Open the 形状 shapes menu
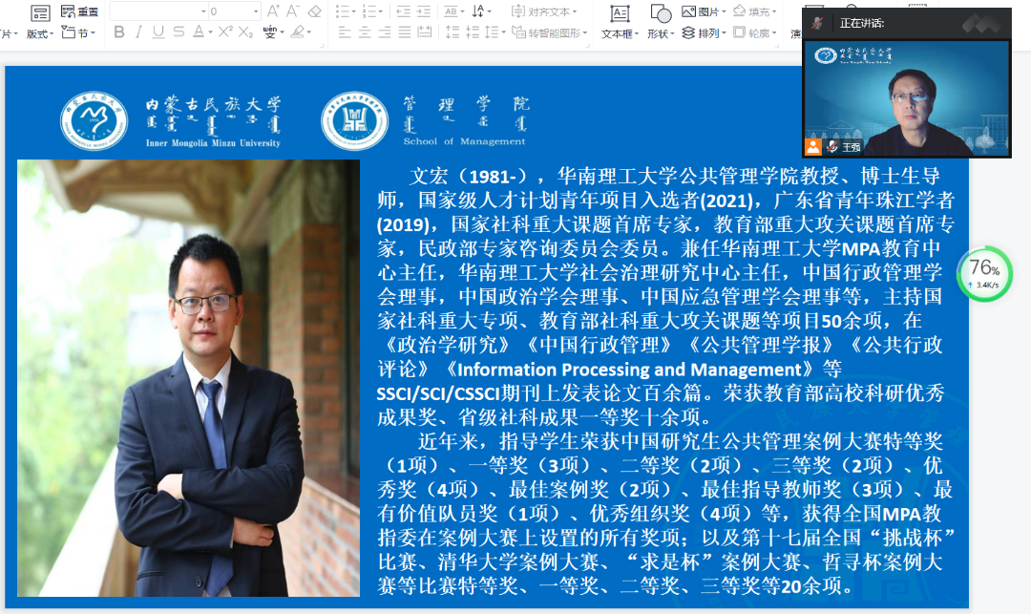 [660, 33]
